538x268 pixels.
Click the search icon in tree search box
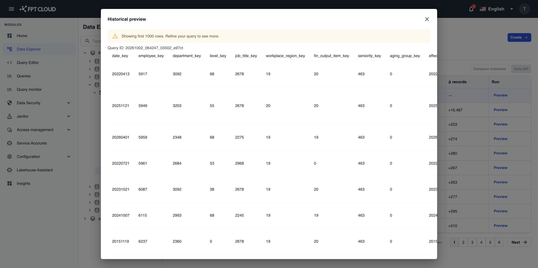pyautogui.click(x=87, y=41)
